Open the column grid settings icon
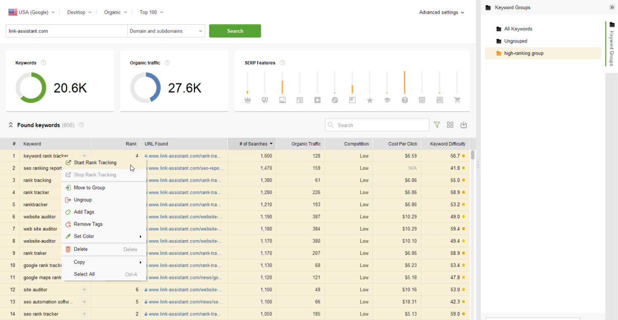 tap(450, 125)
